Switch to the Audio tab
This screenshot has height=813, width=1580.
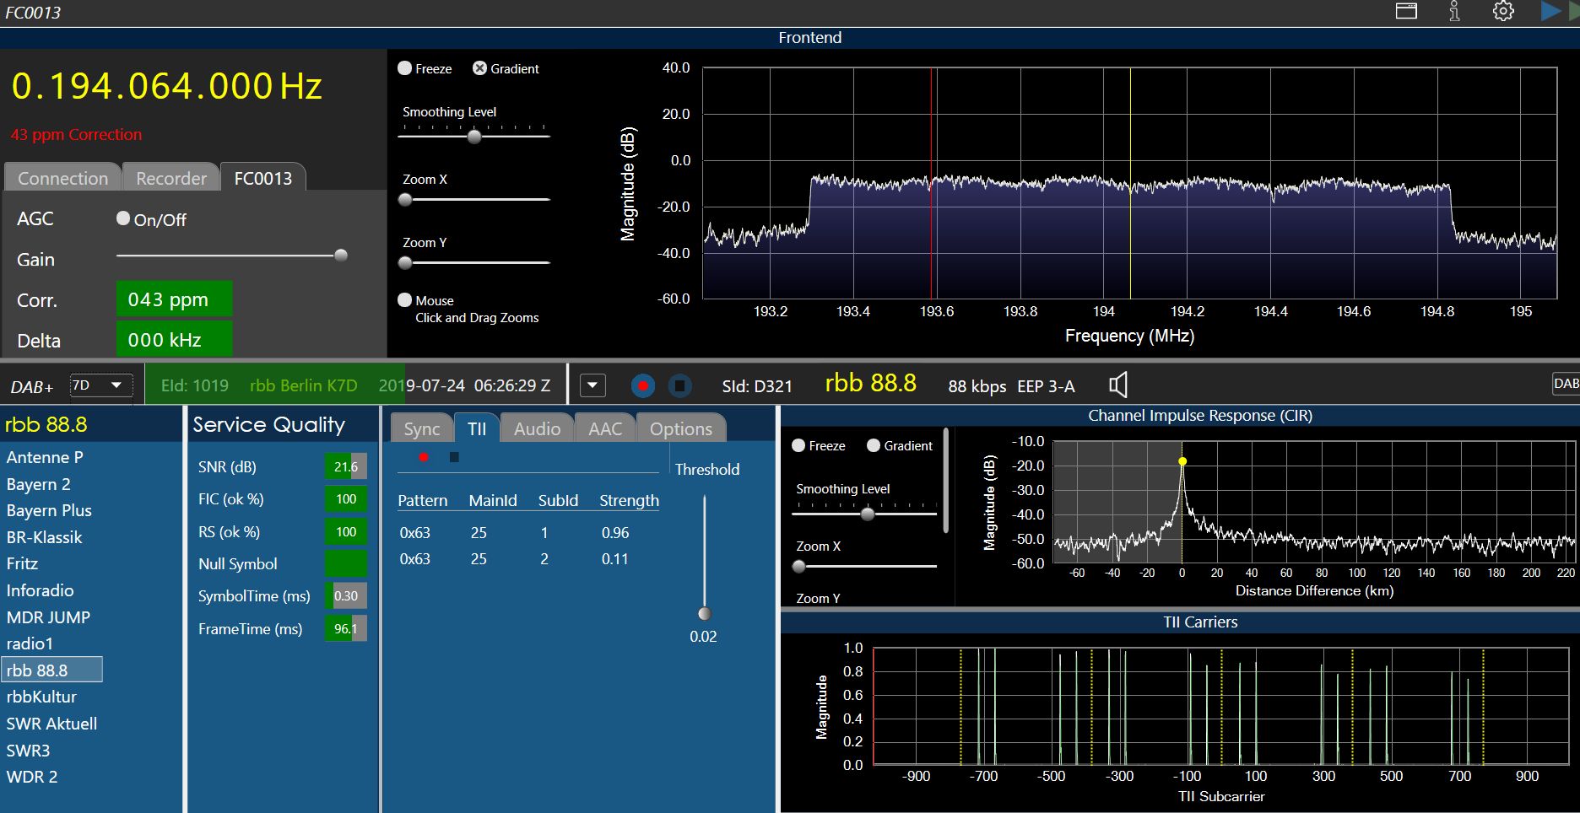coord(537,428)
